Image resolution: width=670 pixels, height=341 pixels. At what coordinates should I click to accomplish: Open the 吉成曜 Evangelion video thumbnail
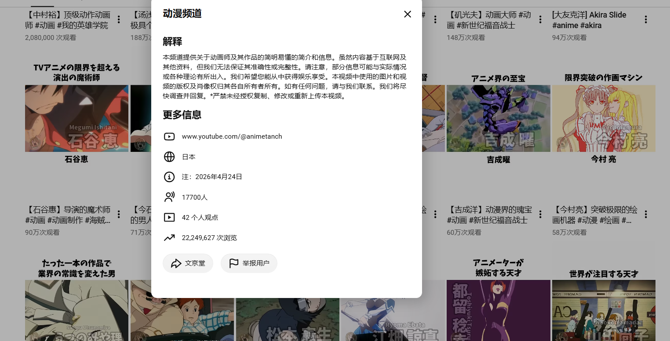pos(498,115)
